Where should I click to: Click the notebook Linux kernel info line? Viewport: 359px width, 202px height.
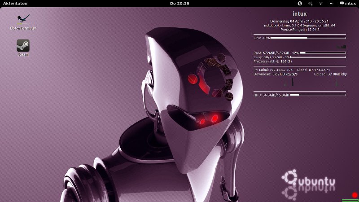299,26
